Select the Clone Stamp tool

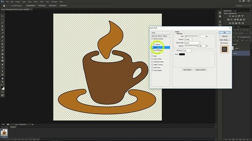tap(2, 43)
